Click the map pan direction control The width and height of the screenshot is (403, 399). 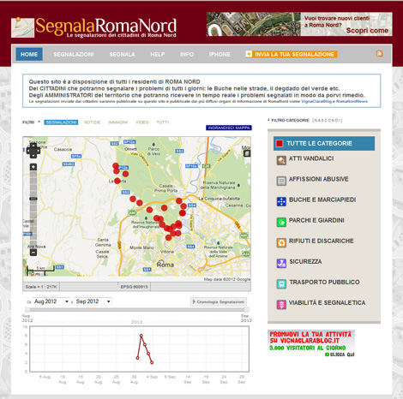click(x=33, y=151)
